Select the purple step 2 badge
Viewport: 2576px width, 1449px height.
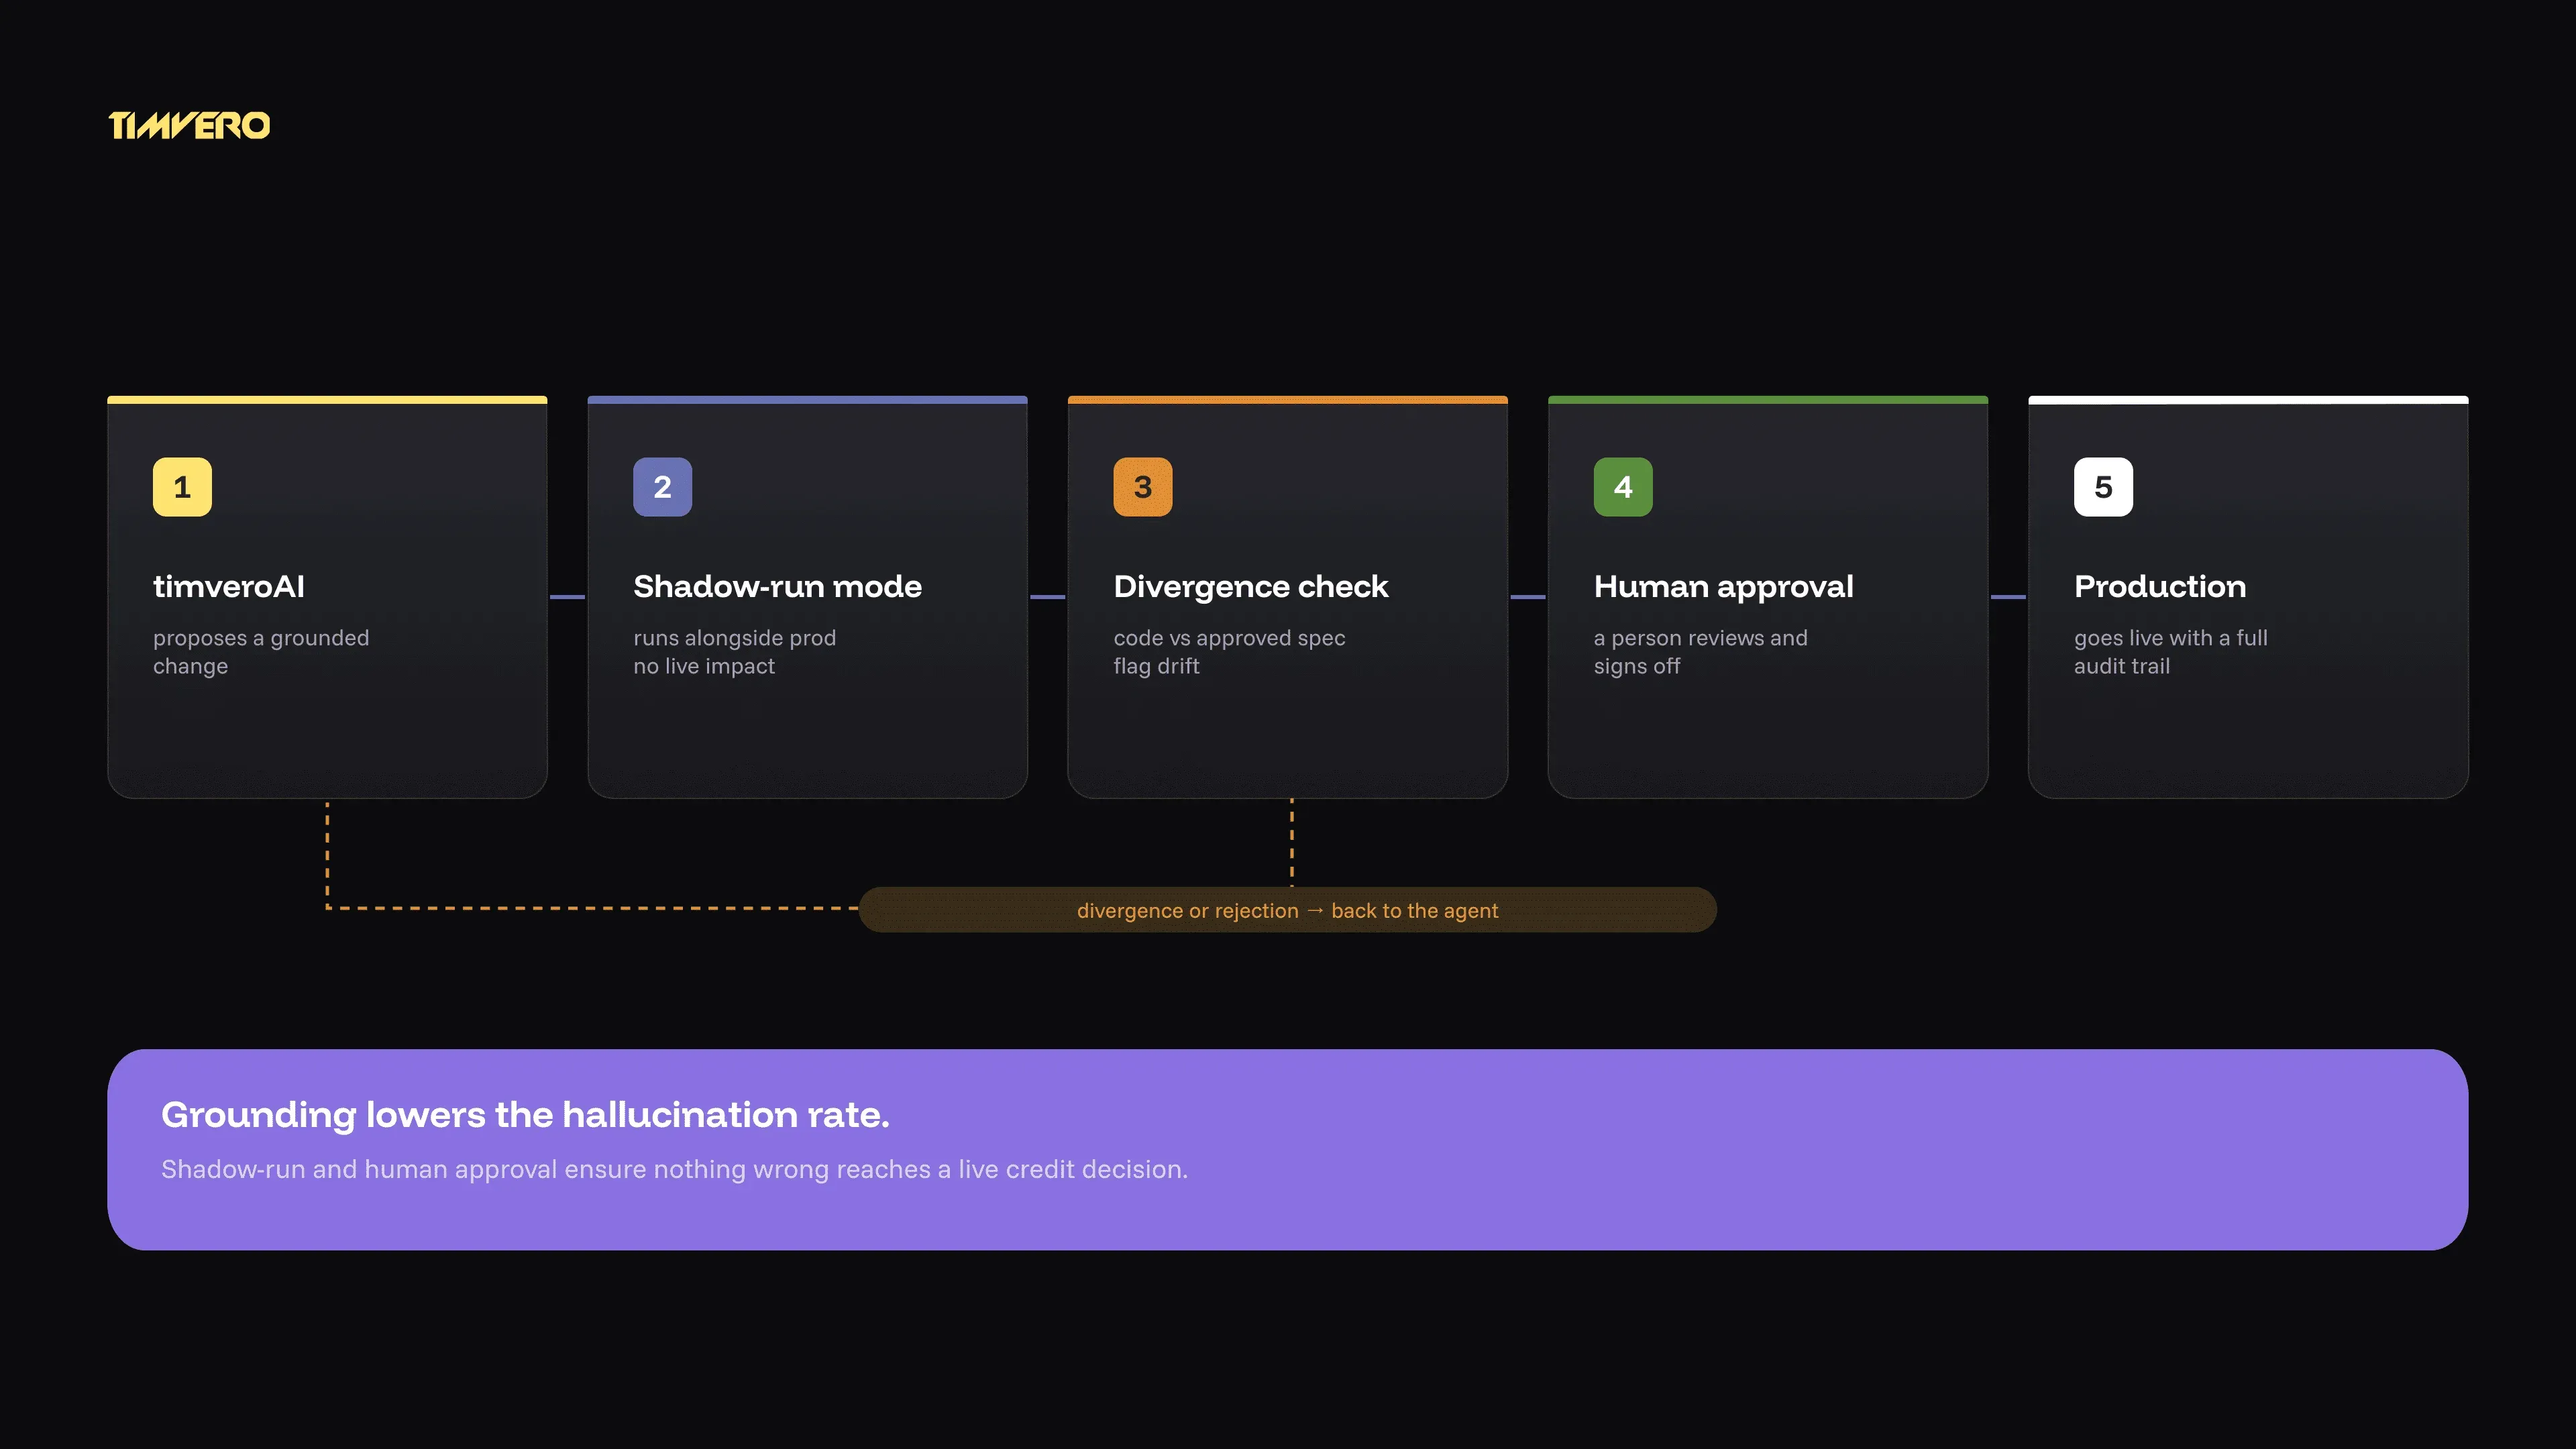tap(662, 487)
